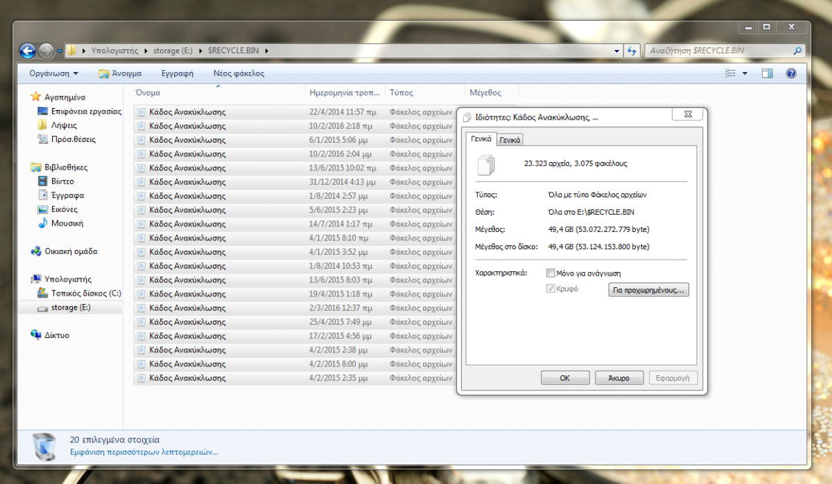
Task: Click Νέος φάκελος in the toolbar
Action: pos(239,73)
